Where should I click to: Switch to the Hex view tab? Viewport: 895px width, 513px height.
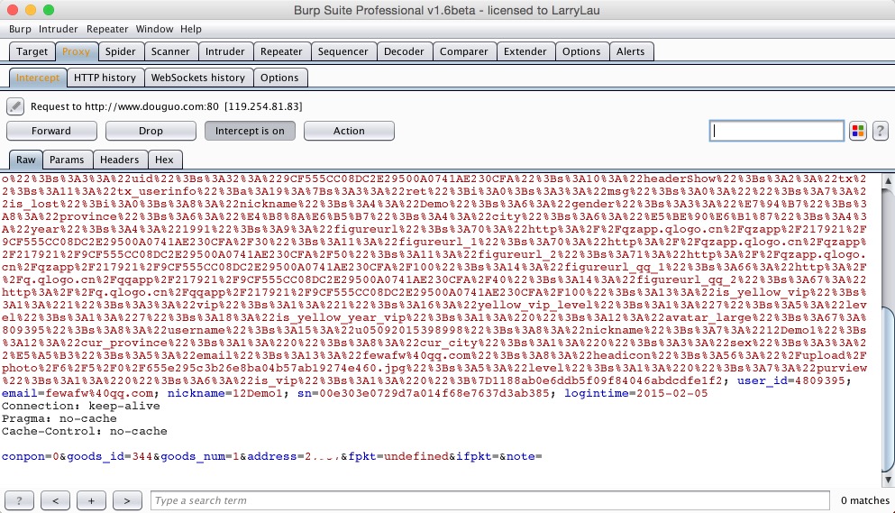[x=164, y=160]
